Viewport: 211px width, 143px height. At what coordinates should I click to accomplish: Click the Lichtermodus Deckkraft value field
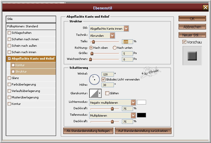coord(127,109)
